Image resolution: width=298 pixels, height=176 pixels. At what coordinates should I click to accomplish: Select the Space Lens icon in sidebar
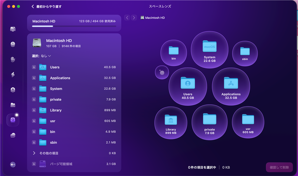point(13,120)
